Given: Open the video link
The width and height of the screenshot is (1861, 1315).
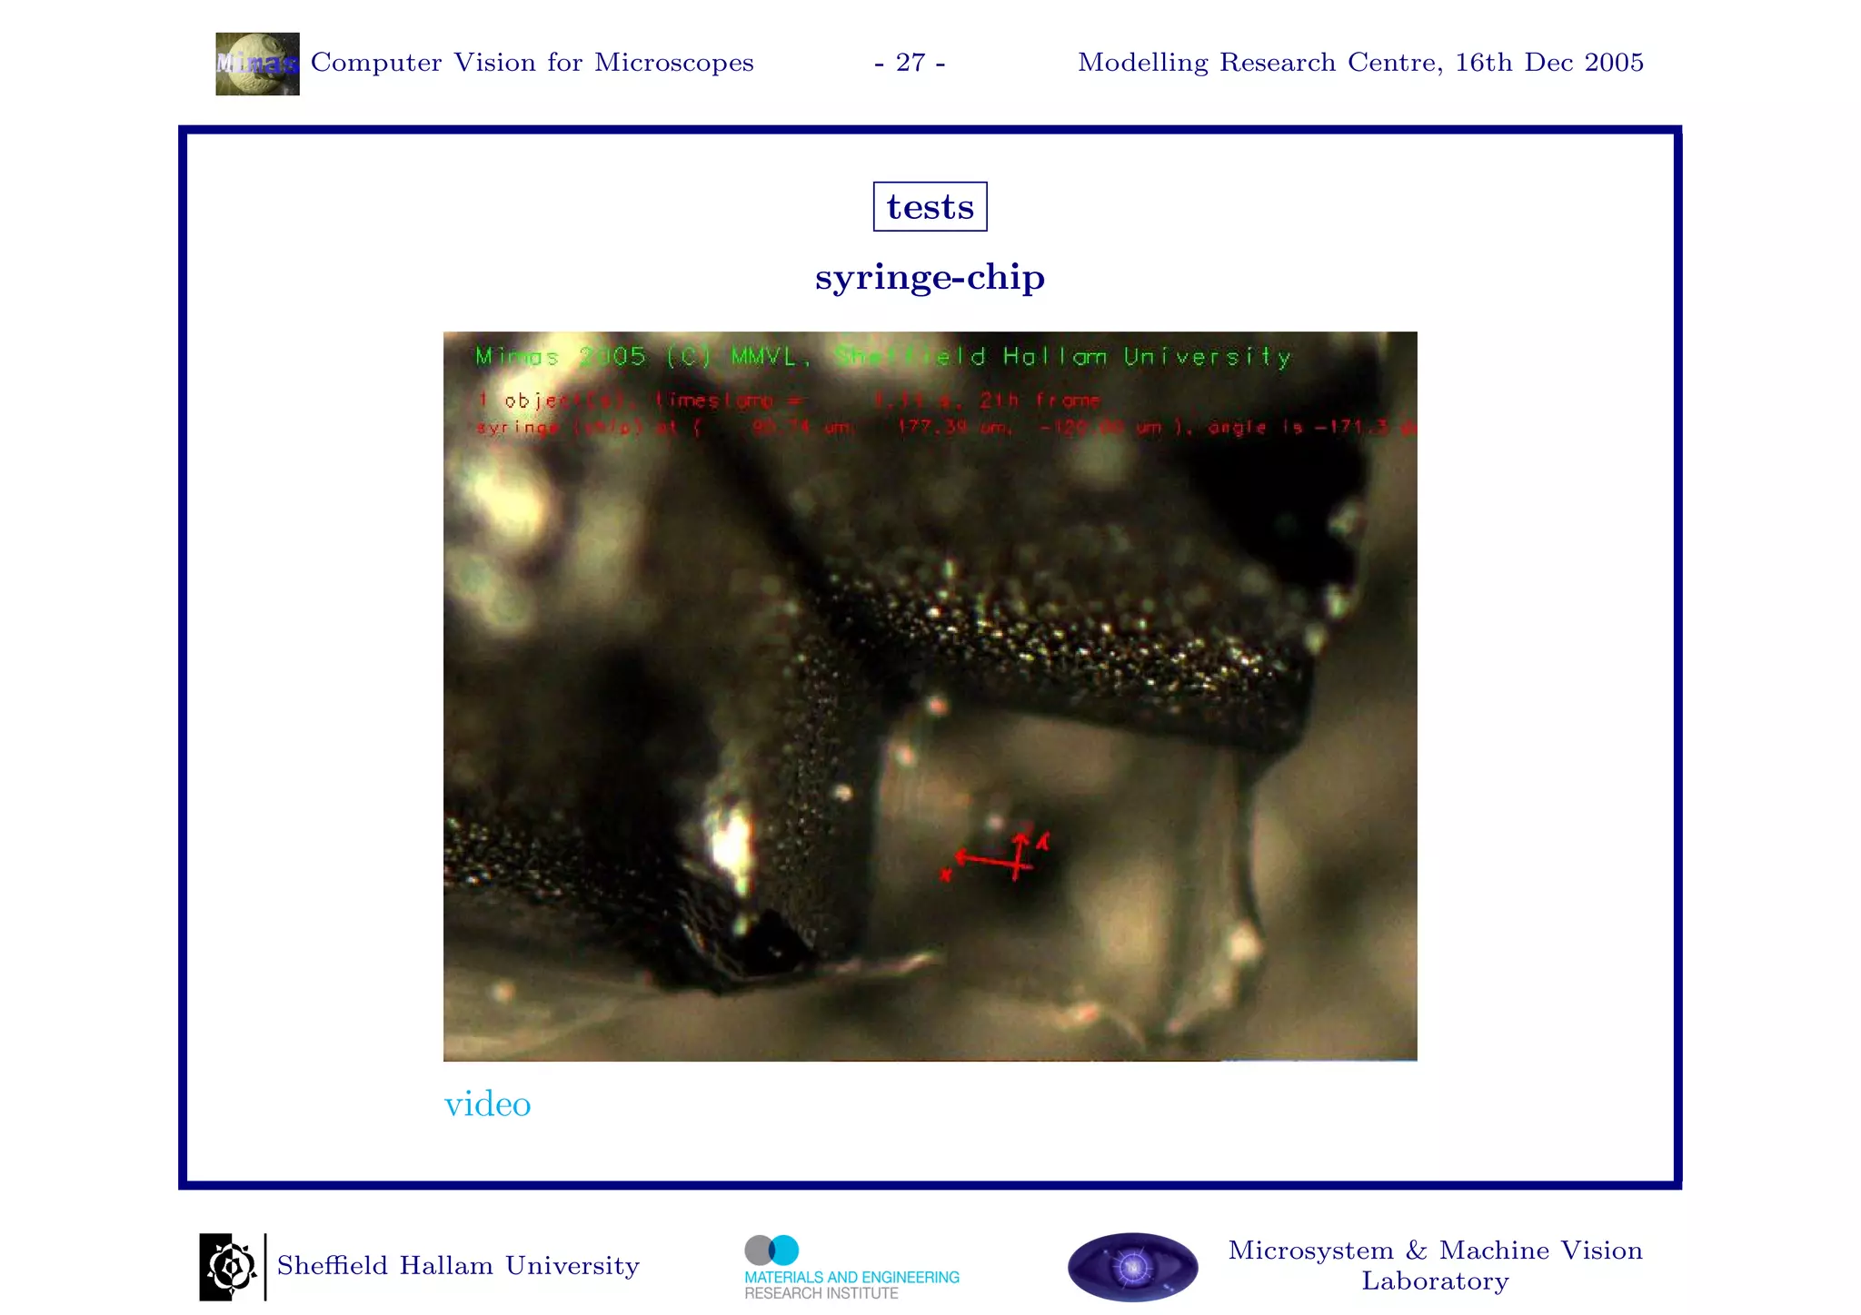Looking at the screenshot, I should click(x=487, y=1104).
